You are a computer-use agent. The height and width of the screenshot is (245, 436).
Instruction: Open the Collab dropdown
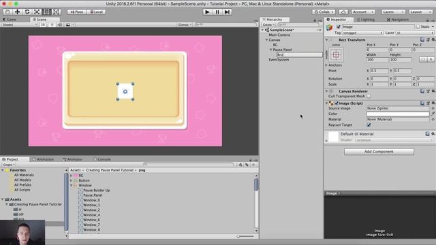pos(324,12)
